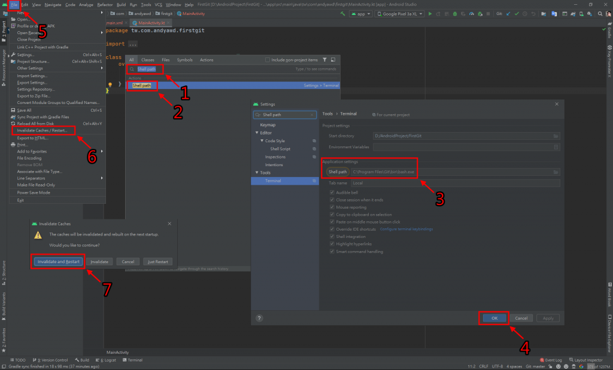Toggle Paste on middle mouse button click
The height and width of the screenshot is (370, 613).
coord(332,222)
